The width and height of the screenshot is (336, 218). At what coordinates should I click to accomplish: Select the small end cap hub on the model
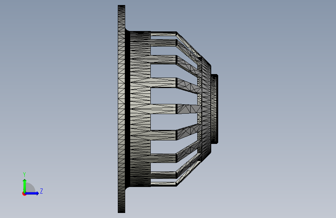pyautogui.click(x=214, y=109)
